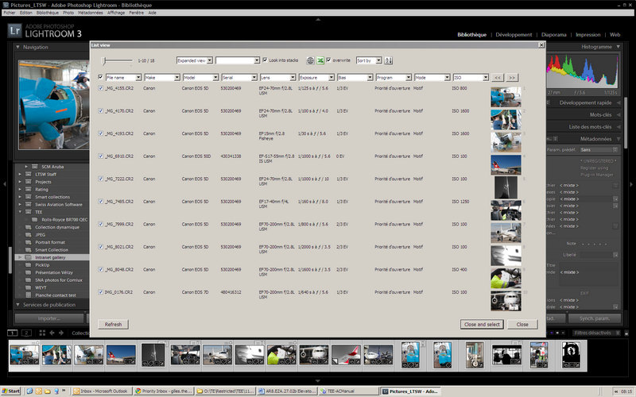This screenshot has height=397, width=636.
Task: Toggle the 'overwrite' checkbox
Action: pyautogui.click(x=328, y=60)
